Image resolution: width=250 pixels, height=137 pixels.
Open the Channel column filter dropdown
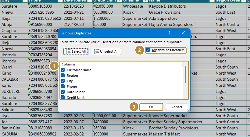tap(145, 1)
